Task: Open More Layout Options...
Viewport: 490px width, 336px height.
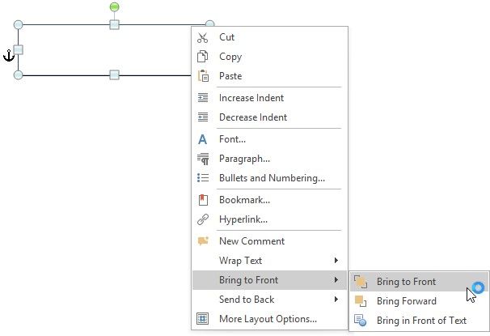Action: coord(268,319)
